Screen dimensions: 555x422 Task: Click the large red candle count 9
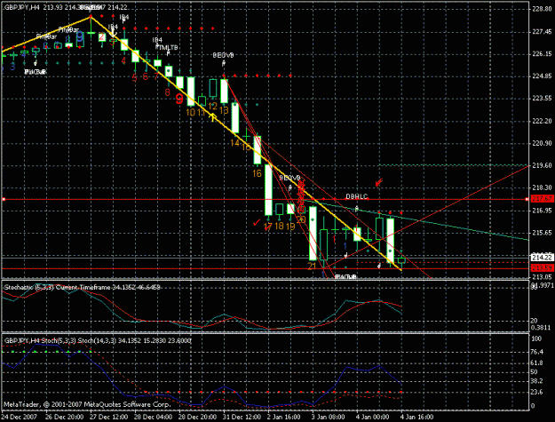pyautogui.click(x=179, y=100)
